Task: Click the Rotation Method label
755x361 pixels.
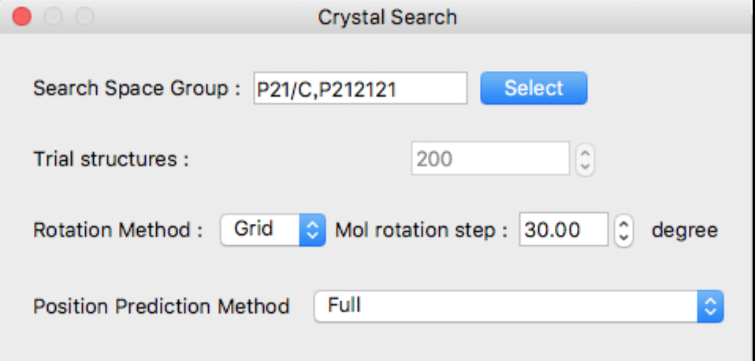Action: [x=118, y=230]
